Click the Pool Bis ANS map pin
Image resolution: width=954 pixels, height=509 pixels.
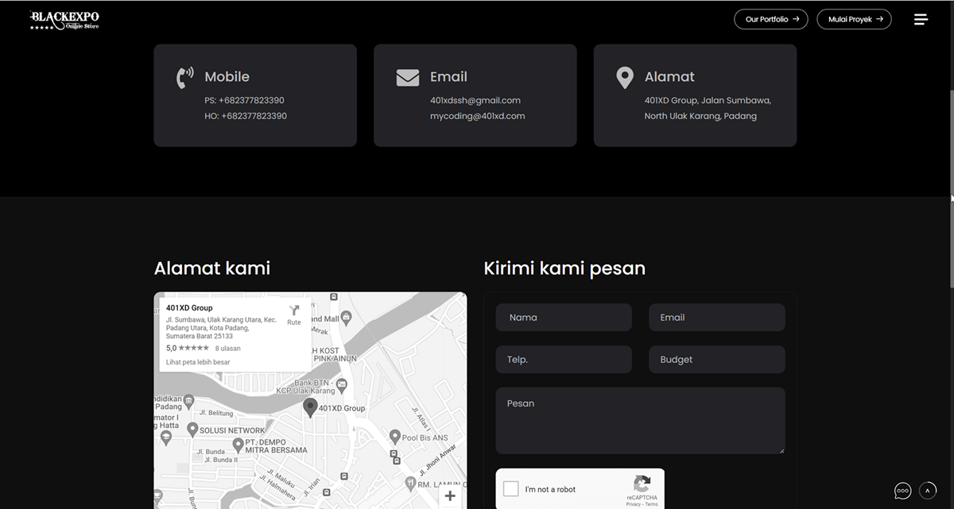pos(395,435)
